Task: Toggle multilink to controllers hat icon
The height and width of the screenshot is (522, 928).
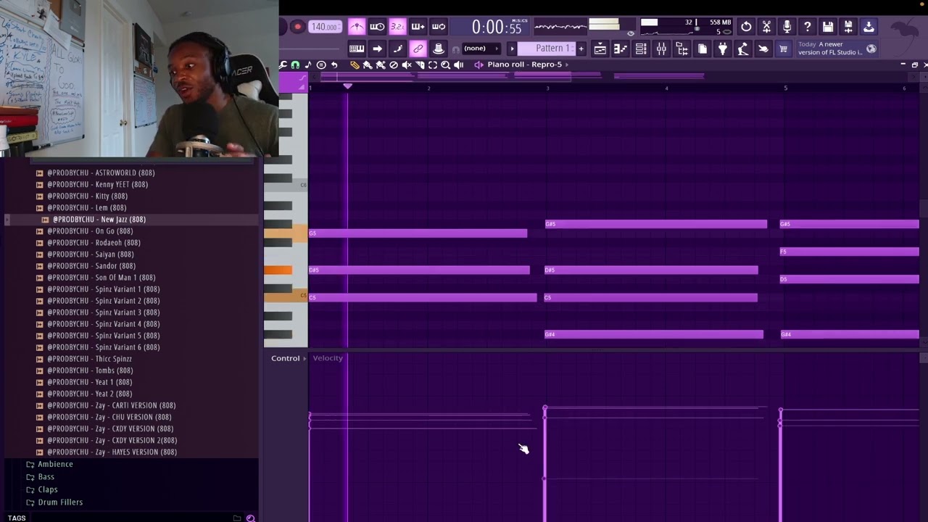Action: coord(438,49)
